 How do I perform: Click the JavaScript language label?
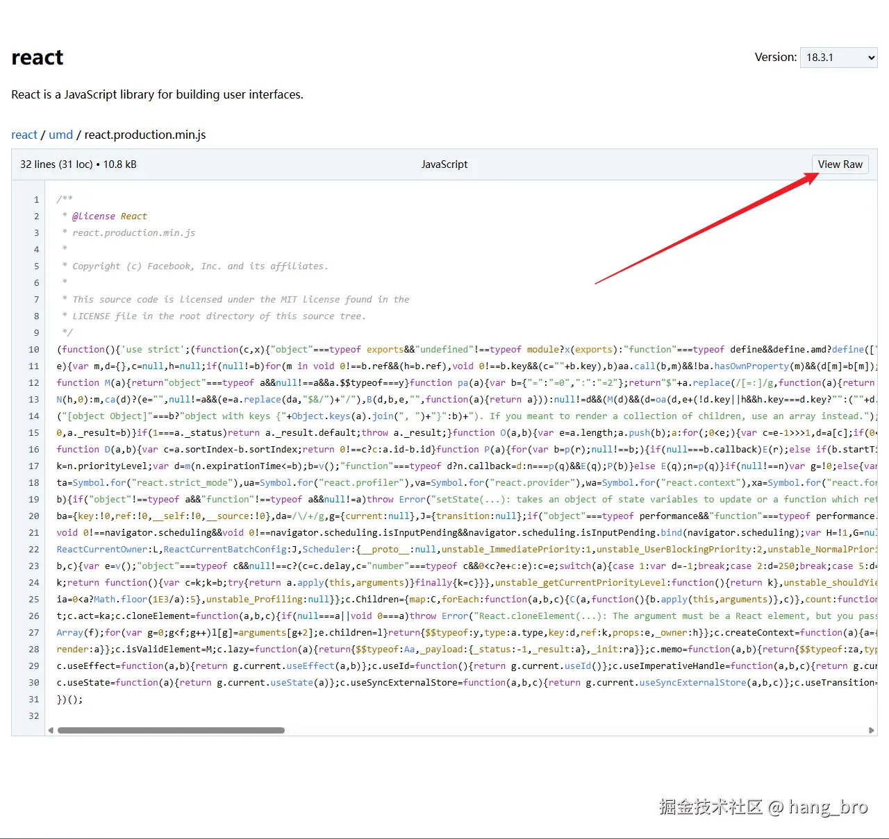(x=444, y=164)
